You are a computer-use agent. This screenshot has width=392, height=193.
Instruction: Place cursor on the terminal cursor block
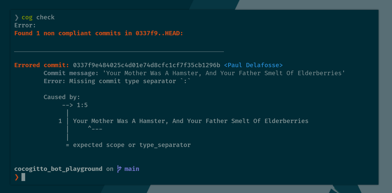coord(23,177)
